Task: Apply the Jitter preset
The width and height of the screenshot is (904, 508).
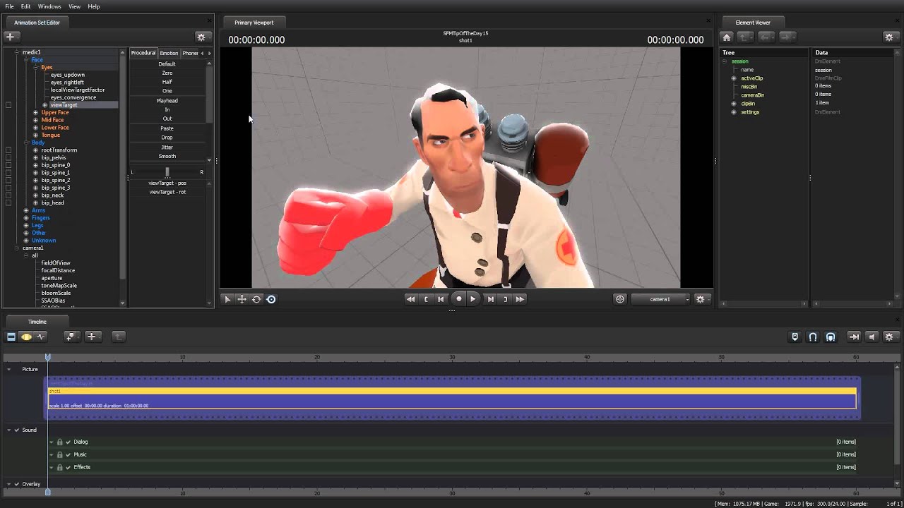Action: (x=167, y=147)
